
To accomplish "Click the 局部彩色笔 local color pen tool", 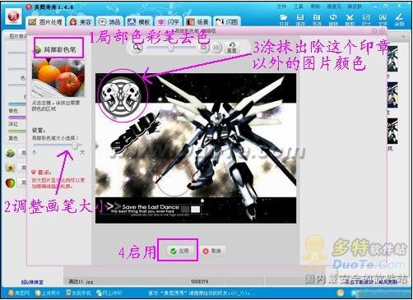I will (x=58, y=49).
